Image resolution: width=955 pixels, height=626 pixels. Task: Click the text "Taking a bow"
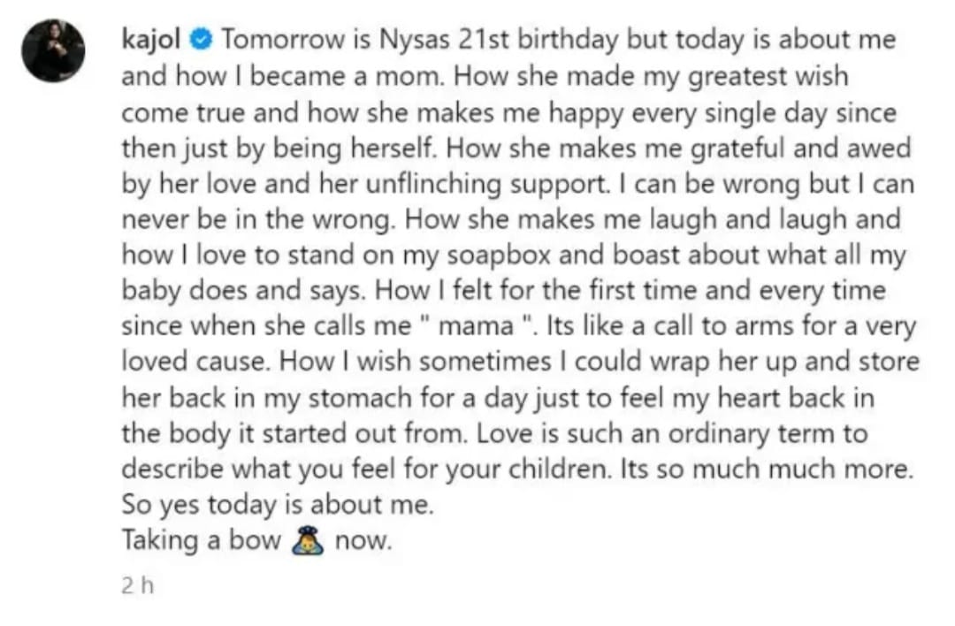[202, 540]
